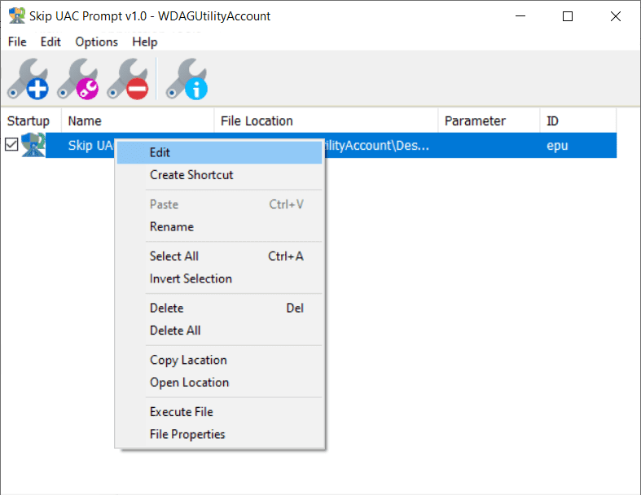
Task: Minimize the Skip UAC Prompt window
Action: 520,16
